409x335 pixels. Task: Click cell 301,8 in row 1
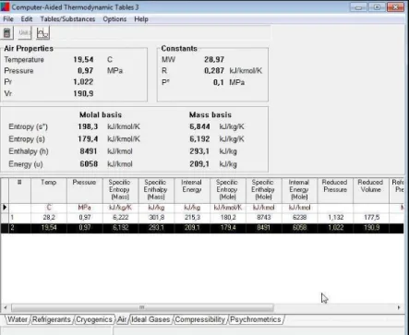(156, 218)
